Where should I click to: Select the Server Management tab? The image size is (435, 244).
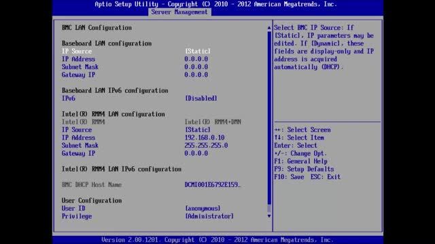(179, 12)
